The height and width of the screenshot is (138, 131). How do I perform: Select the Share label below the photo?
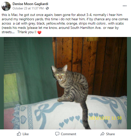[110, 134]
